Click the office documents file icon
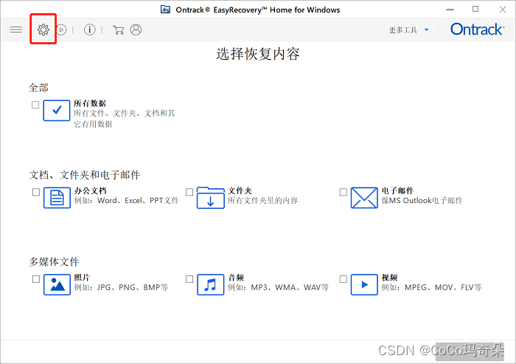Screen dimensions: 516x364 pos(57,197)
